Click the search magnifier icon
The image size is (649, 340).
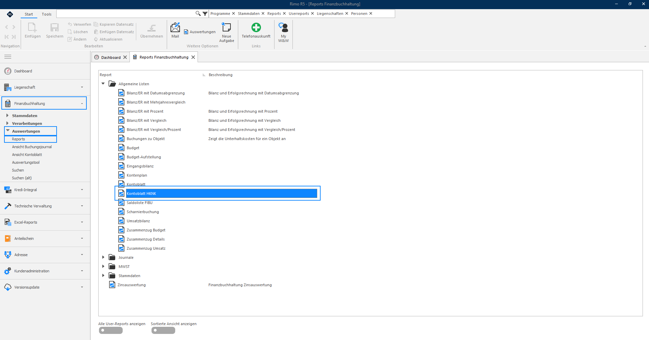(198, 14)
